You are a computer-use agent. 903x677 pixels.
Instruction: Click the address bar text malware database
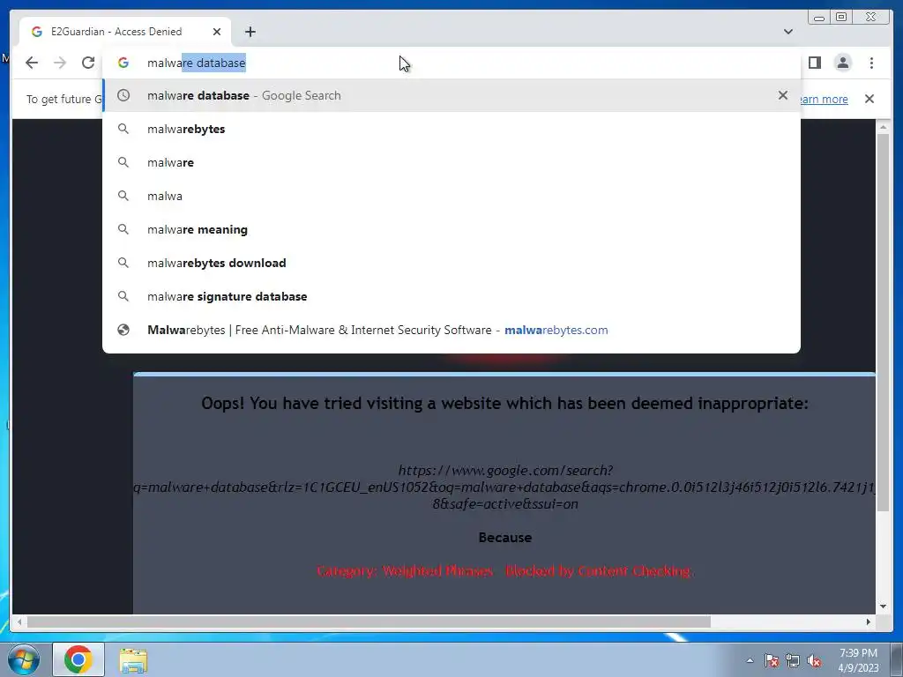pos(197,63)
